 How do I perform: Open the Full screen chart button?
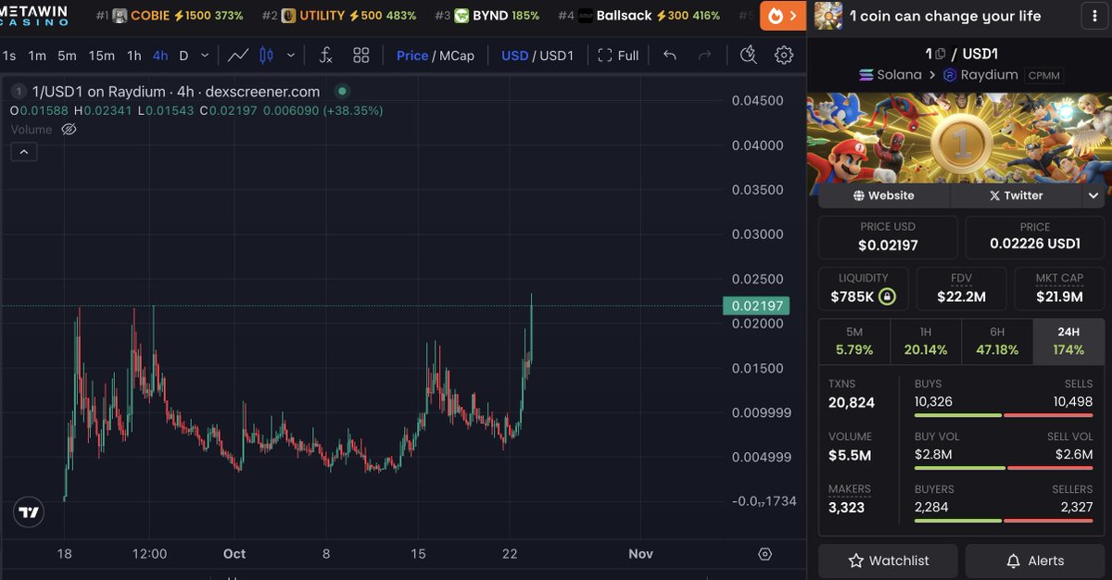(618, 56)
